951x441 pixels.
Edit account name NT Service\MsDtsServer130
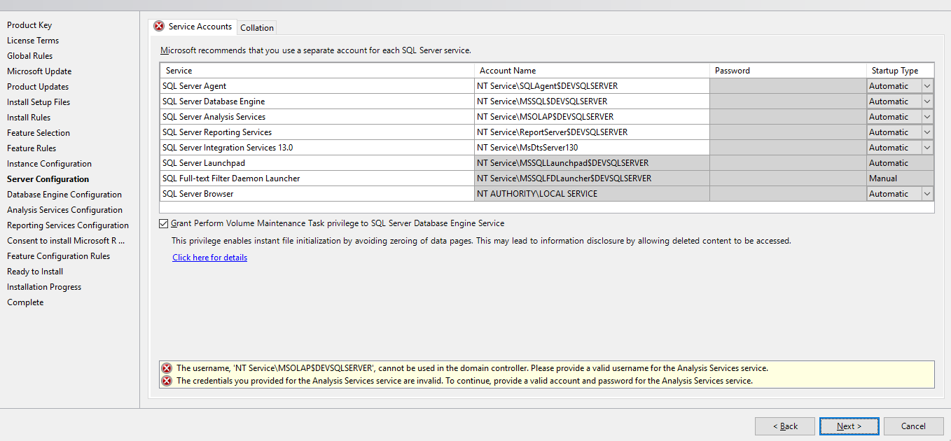pos(592,148)
